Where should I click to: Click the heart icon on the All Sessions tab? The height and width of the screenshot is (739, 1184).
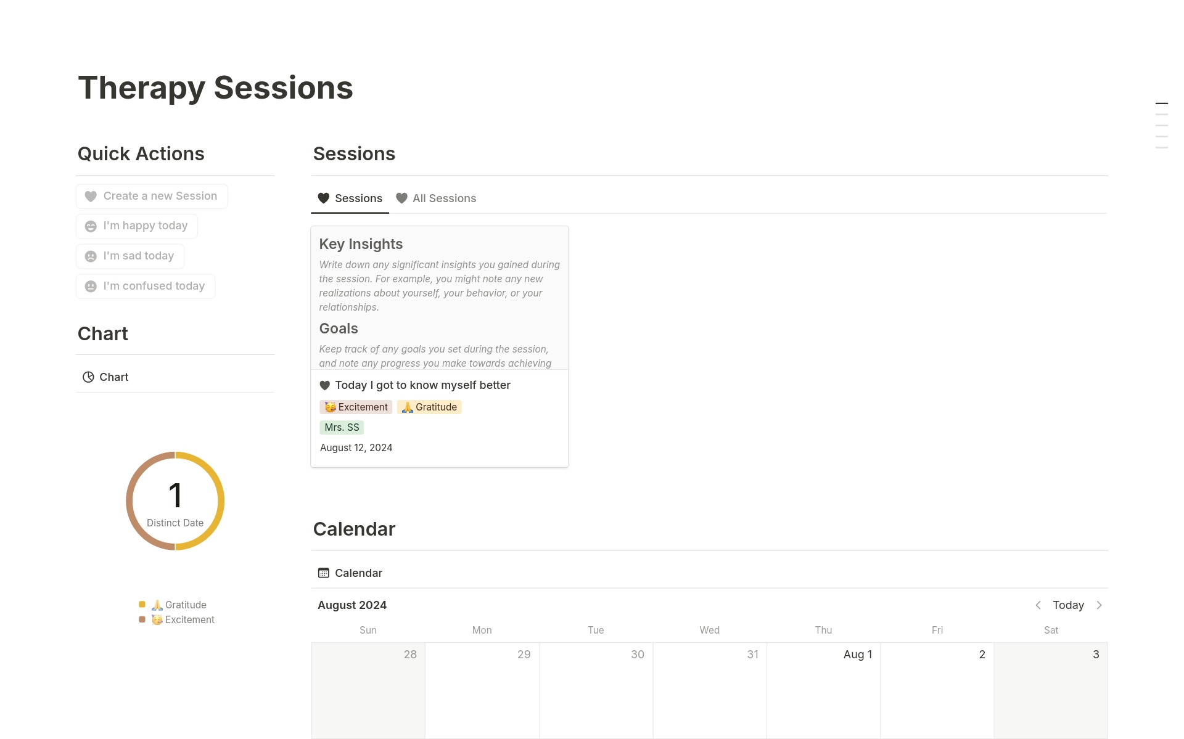tap(401, 198)
